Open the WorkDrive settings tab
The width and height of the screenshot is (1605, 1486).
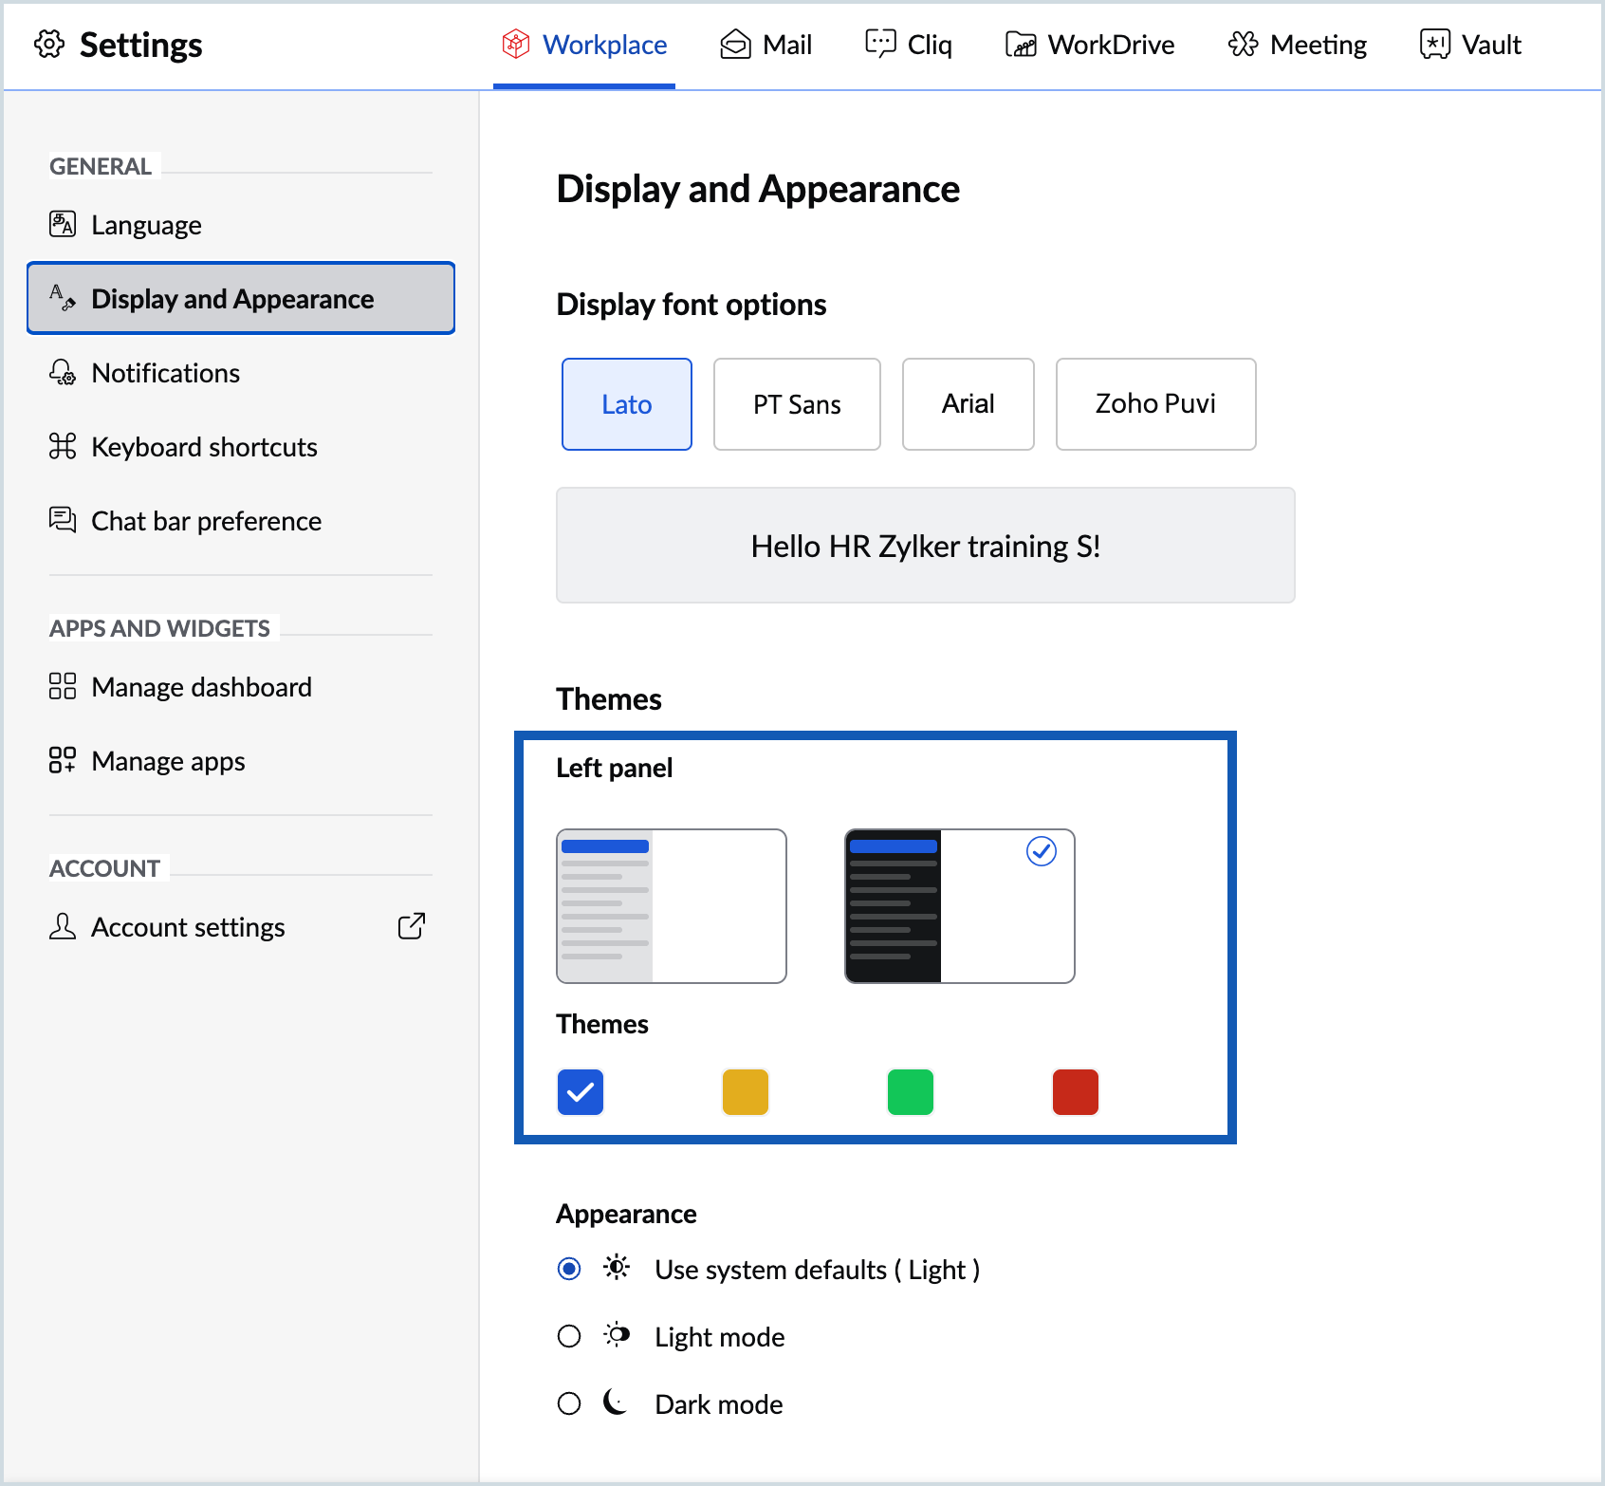point(1090,45)
